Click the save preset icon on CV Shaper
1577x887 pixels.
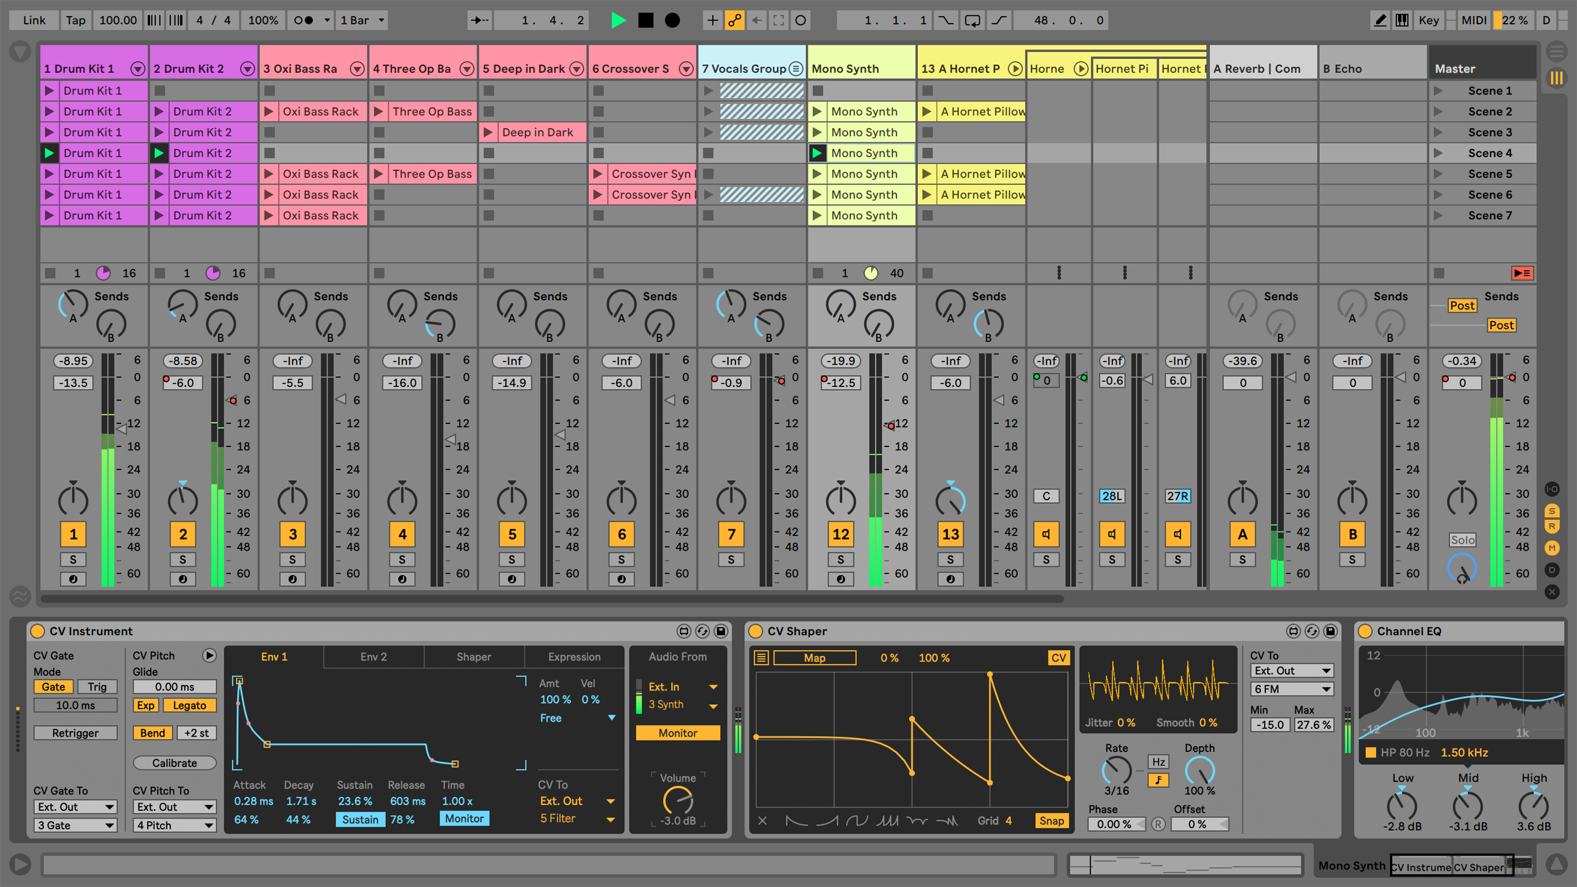point(1331,631)
